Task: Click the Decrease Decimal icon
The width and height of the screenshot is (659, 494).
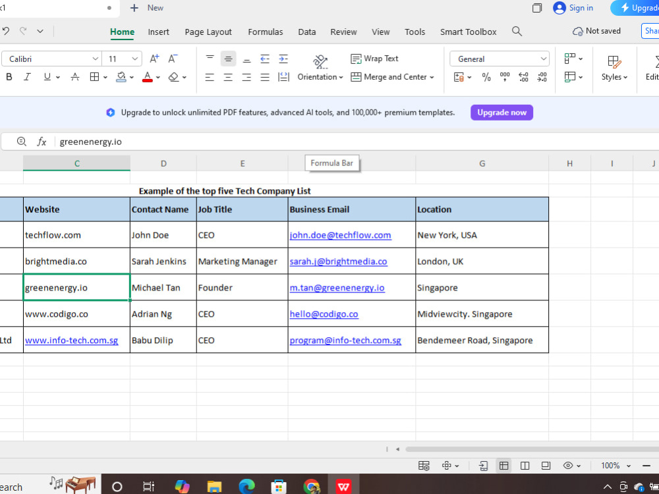Action: pyautogui.click(x=542, y=77)
